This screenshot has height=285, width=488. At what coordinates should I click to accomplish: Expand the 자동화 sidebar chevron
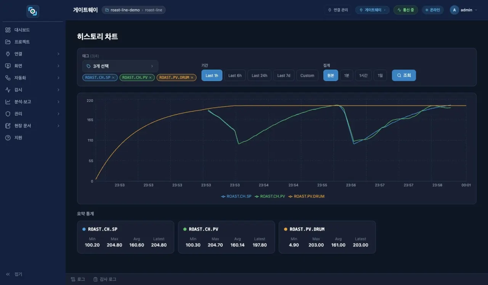click(x=58, y=78)
